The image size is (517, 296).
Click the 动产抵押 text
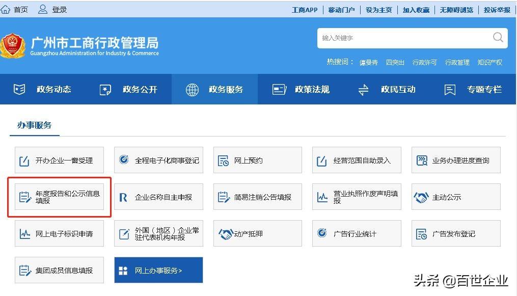point(248,234)
